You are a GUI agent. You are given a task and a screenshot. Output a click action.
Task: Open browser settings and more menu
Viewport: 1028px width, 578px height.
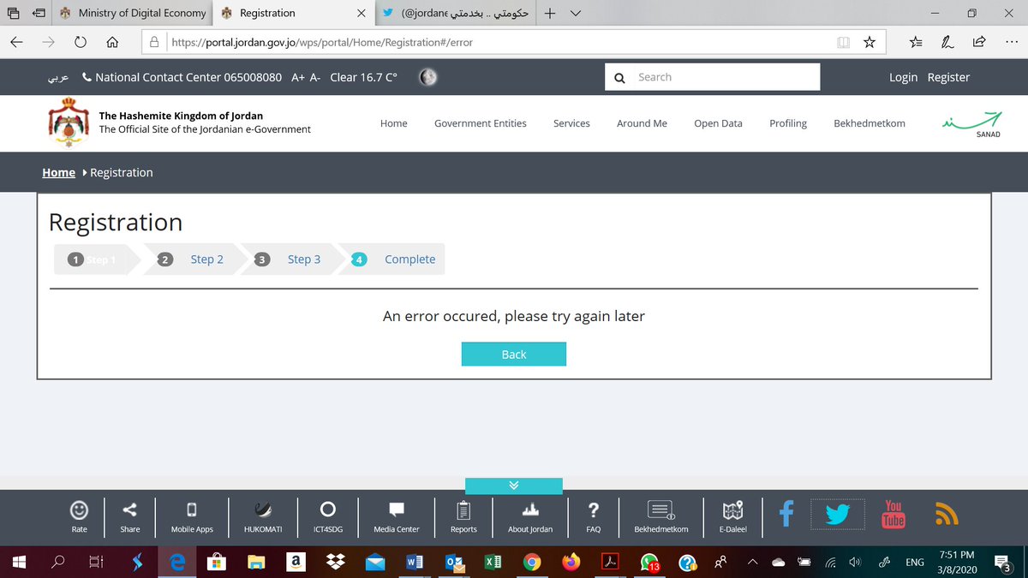[1011, 42]
